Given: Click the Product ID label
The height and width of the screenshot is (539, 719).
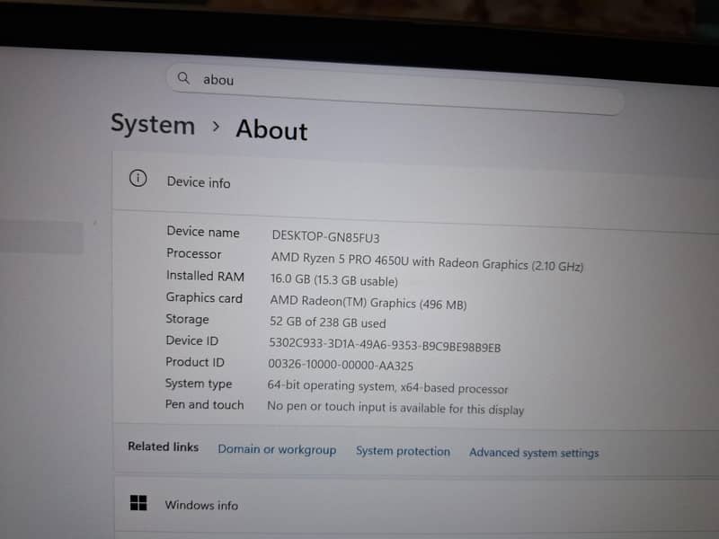Looking at the screenshot, I should point(195,362).
